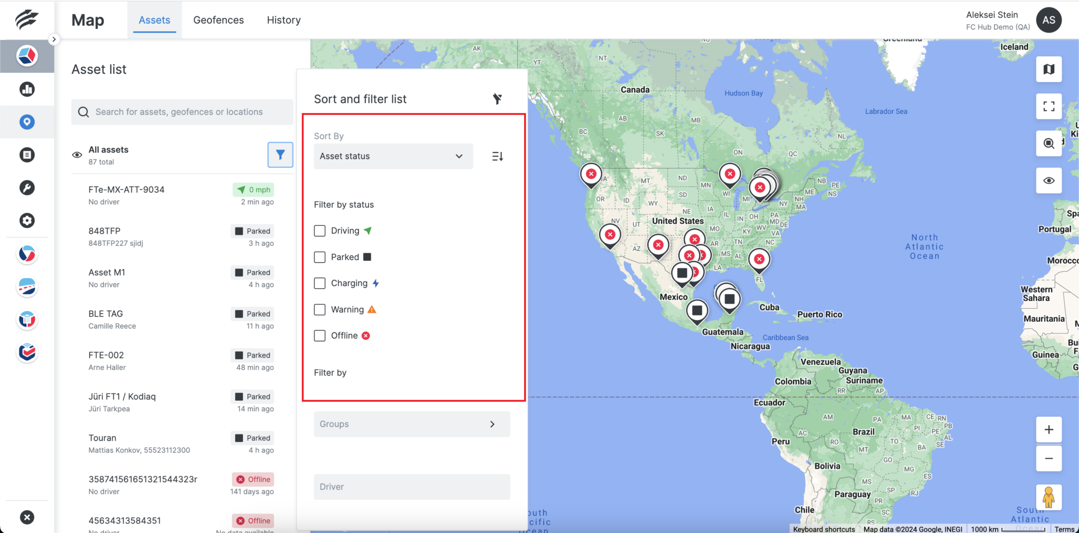Open the dashboard bar-chart panel in sidebar
1079x533 pixels.
(27, 89)
